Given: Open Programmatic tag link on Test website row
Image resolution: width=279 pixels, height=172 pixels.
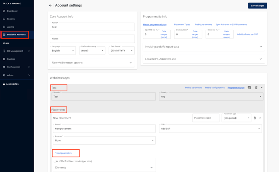Looking at the screenshot, I should coord(236,88).
